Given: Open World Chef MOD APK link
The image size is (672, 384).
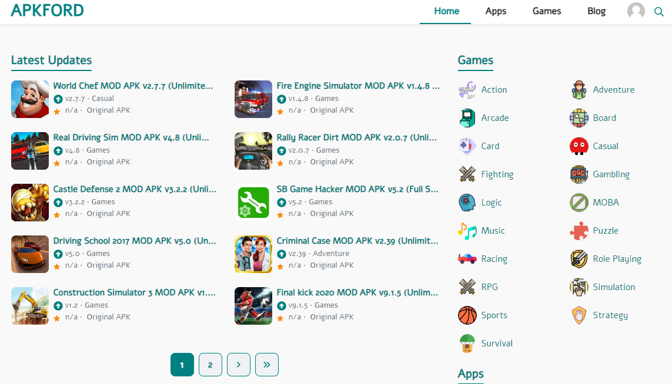Looking at the screenshot, I should [x=133, y=86].
